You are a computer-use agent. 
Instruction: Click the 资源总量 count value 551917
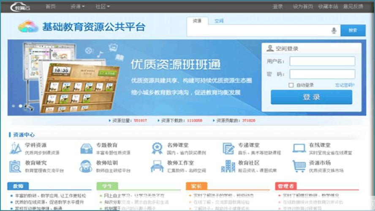coord(140,121)
